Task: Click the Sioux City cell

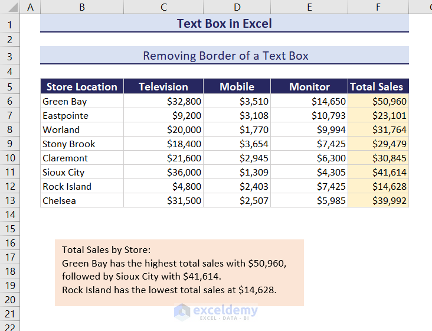Action: click(82, 172)
